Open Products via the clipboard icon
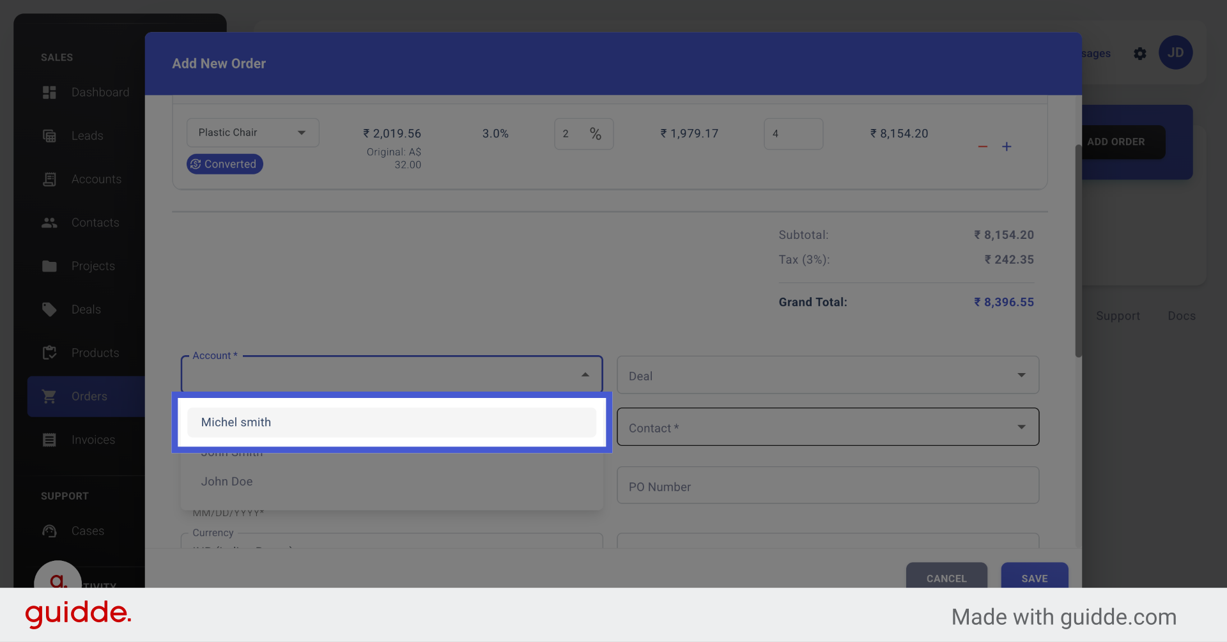The image size is (1227, 642). [x=49, y=353]
